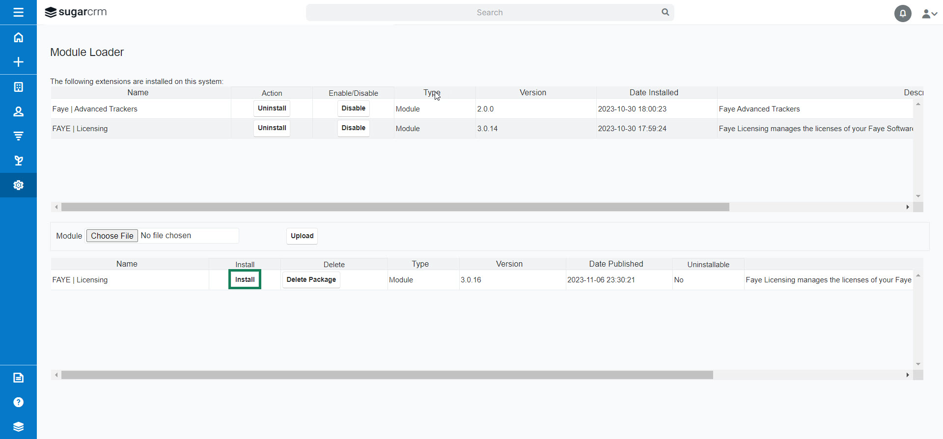Click Uninstallable value 'No'
The image size is (943, 439).
tap(679, 280)
